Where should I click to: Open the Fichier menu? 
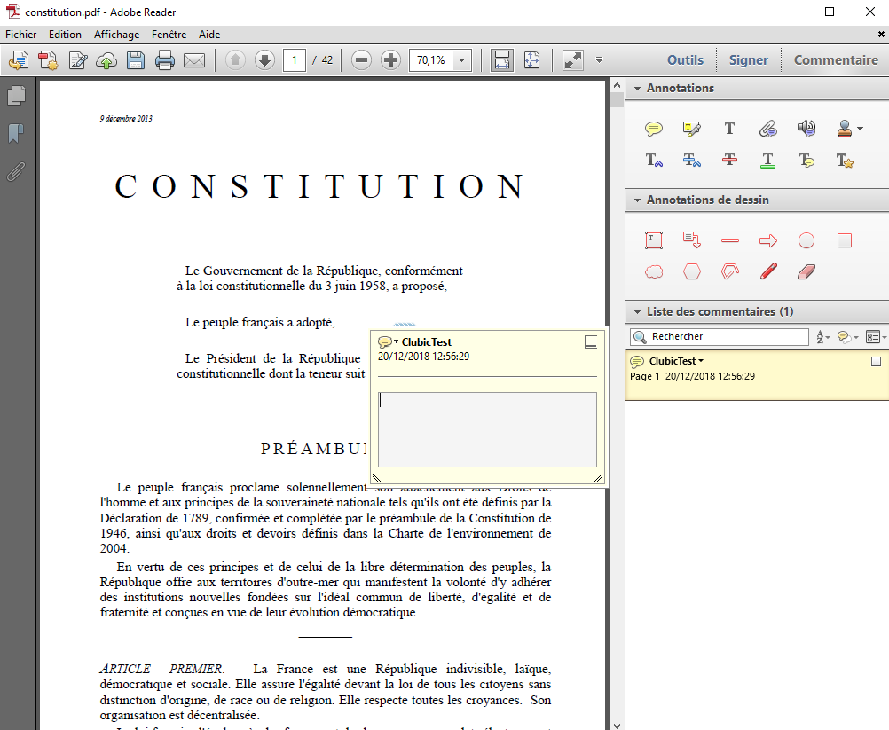tap(21, 35)
